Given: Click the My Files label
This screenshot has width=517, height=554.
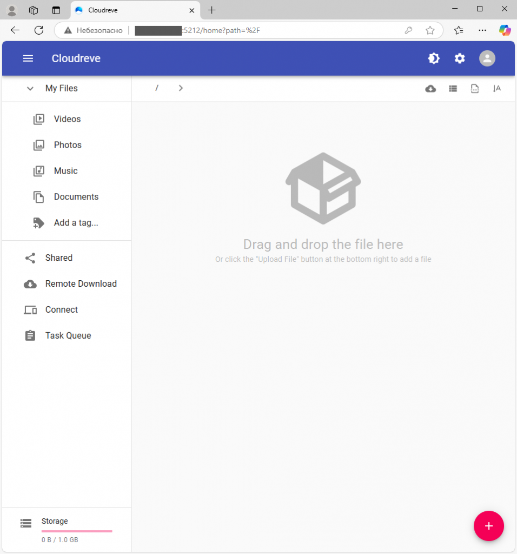Looking at the screenshot, I should click(x=62, y=88).
